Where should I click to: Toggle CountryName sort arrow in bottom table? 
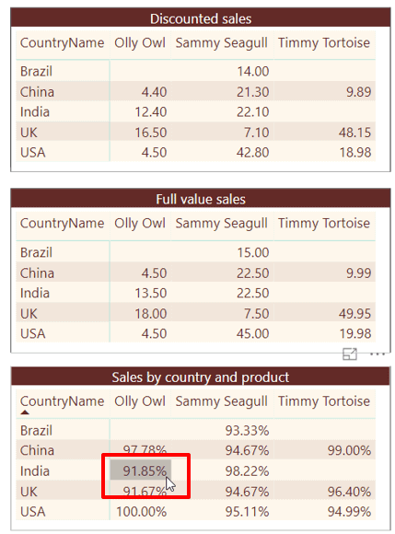pyautogui.click(x=25, y=412)
